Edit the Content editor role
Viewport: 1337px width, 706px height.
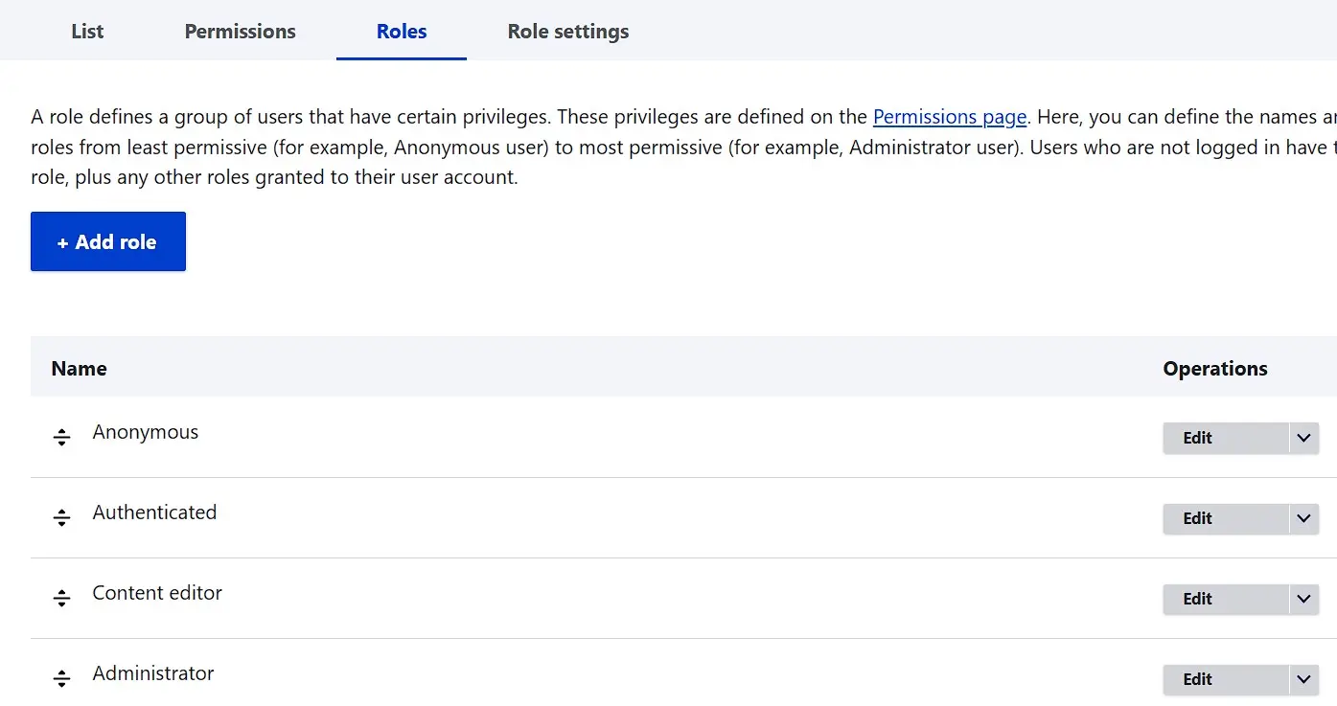coord(1196,599)
